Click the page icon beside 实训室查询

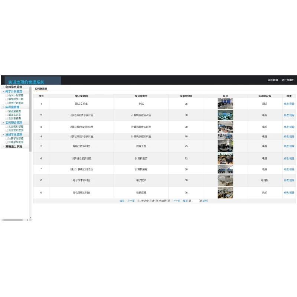click(x=7, y=118)
